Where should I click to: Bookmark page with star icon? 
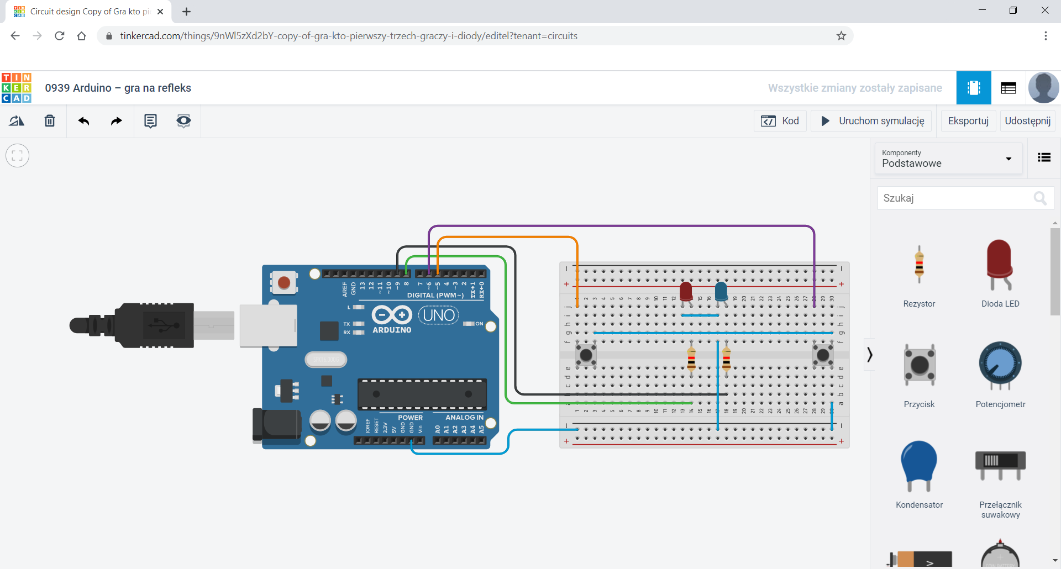841,36
